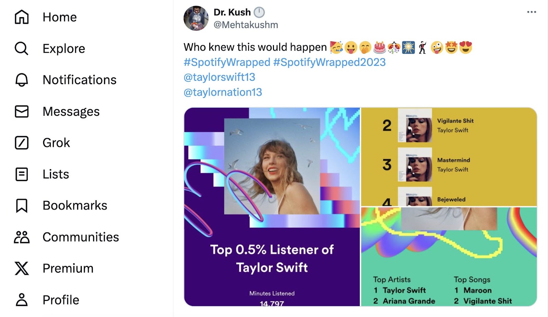The image size is (548, 317).
Task: Select the Home icon in the sidebar
Action: coord(21,17)
